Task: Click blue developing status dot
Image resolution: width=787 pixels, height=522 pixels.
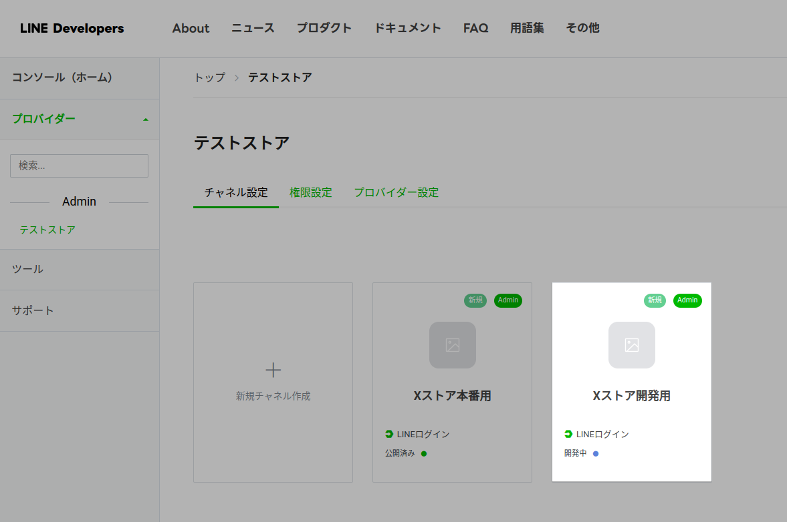Action: (596, 454)
